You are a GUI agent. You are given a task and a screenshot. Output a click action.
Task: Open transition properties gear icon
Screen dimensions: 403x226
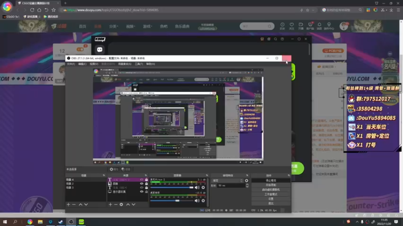247,181
